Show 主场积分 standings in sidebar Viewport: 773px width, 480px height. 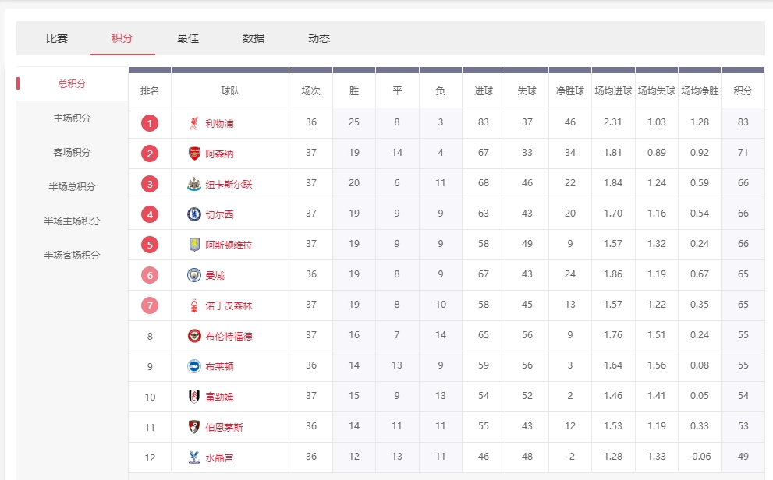pyautogui.click(x=72, y=118)
